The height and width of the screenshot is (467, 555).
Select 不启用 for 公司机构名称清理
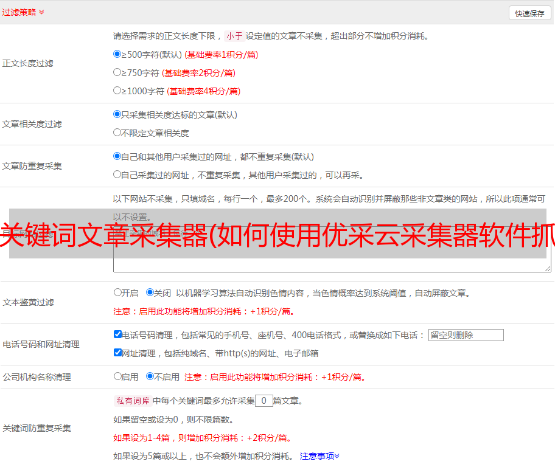150,376
